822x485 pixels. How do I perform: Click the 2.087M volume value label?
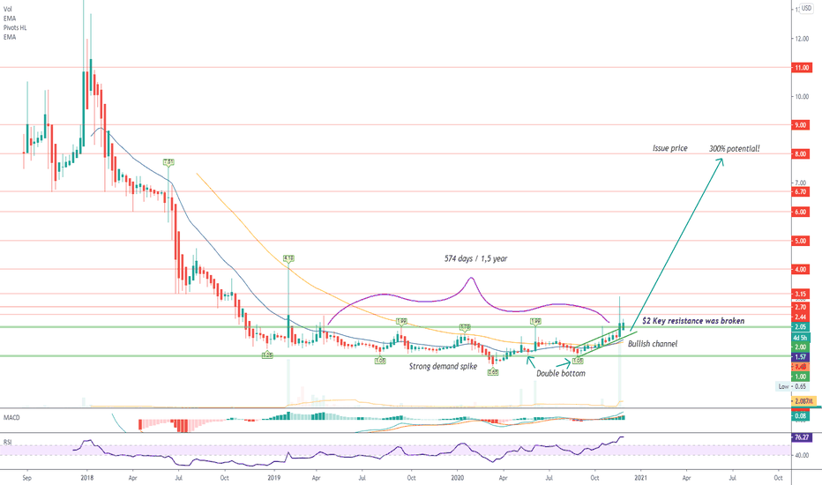point(803,401)
